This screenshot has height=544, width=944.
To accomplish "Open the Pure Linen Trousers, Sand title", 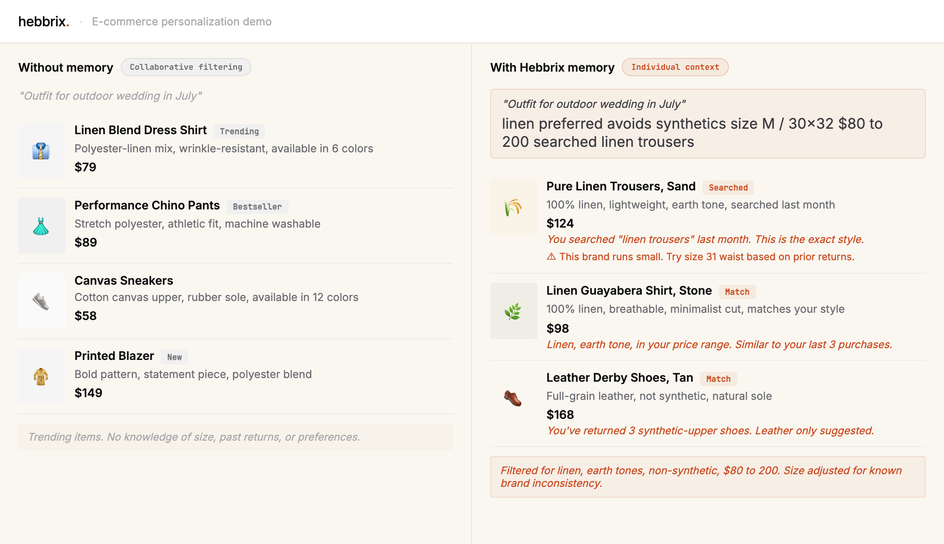I will [621, 186].
